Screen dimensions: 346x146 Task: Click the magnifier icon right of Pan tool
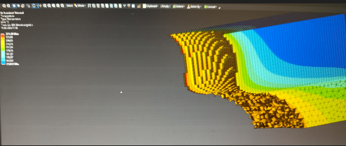pos(45,6)
